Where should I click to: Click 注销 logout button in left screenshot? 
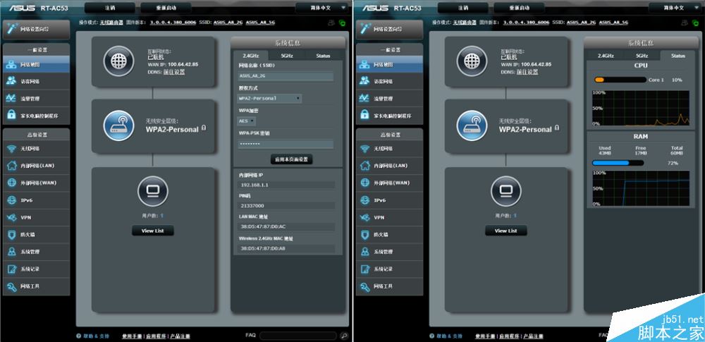click(110, 8)
